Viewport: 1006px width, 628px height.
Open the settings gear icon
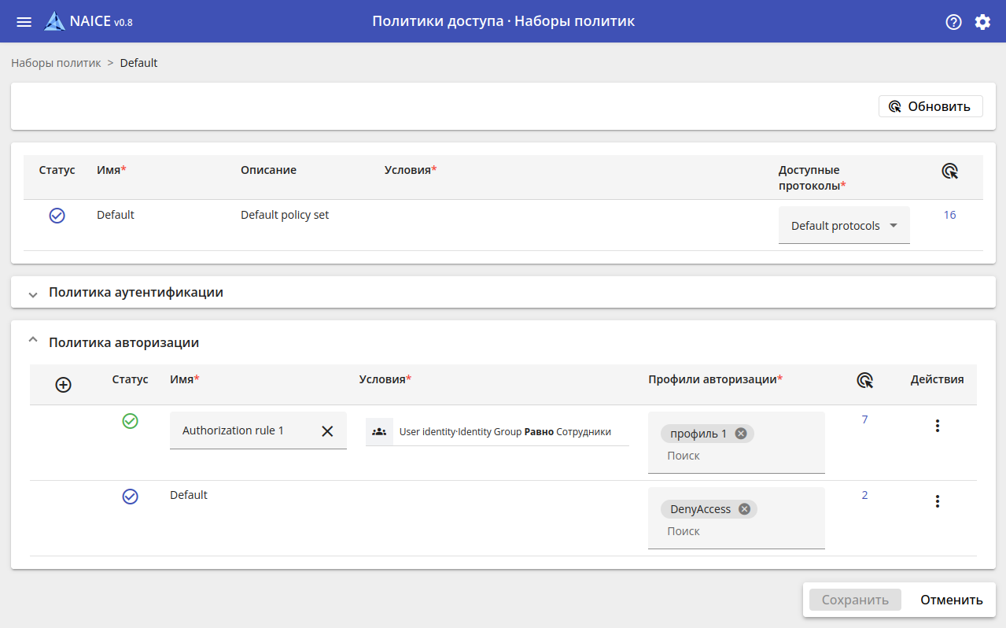click(982, 21)
